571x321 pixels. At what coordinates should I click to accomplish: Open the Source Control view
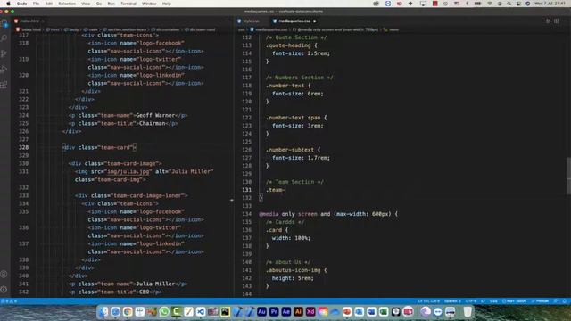(4, 54)
